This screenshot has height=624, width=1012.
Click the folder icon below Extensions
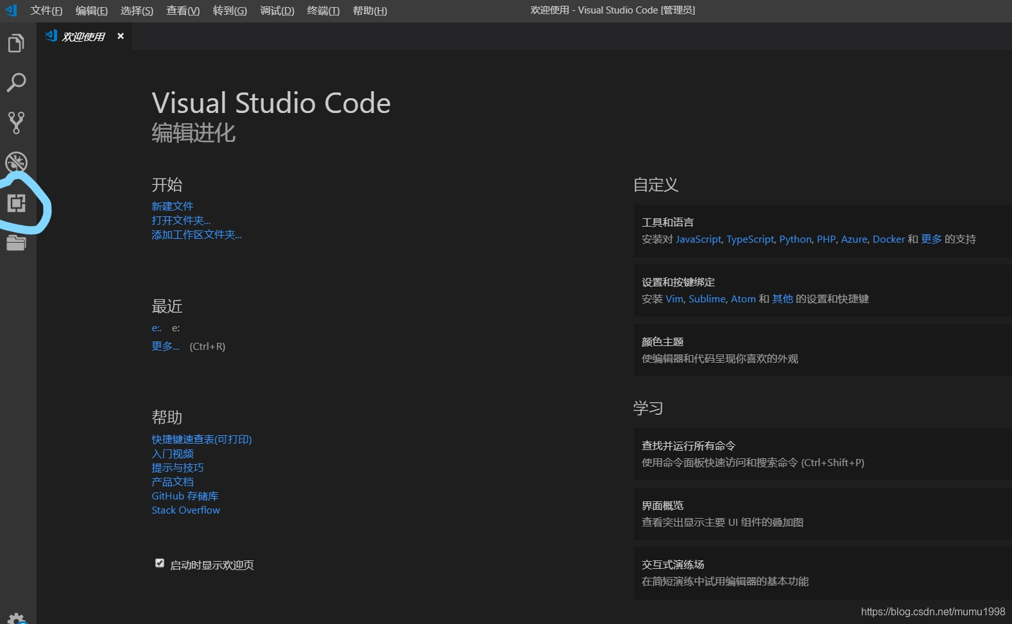coord(16,243)
